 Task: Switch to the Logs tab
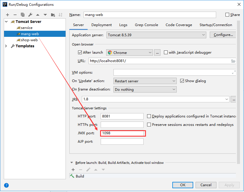(123, 25)
